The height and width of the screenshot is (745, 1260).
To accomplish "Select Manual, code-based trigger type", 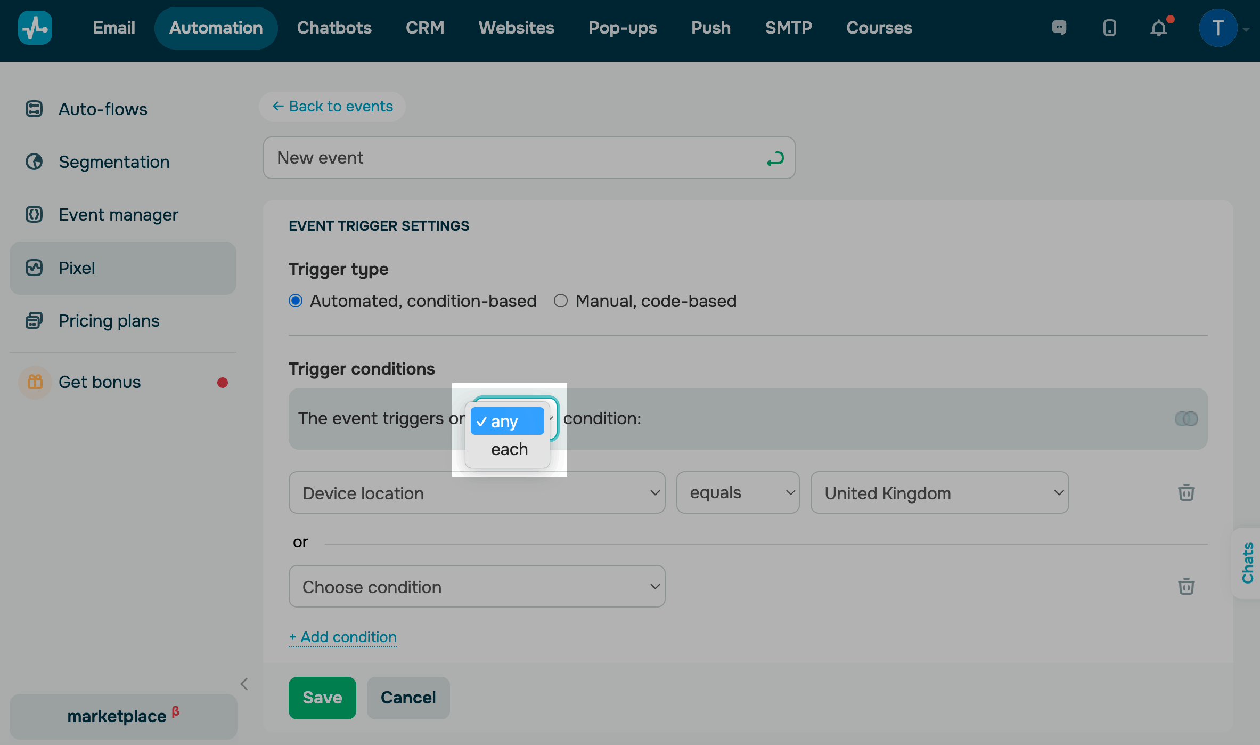I will click(561, 301).
